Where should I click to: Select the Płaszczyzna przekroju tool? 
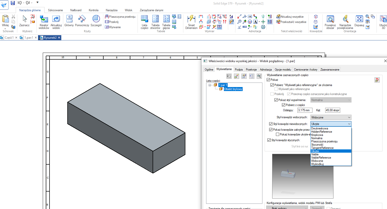pyautogui.click(x=120, y=17)
